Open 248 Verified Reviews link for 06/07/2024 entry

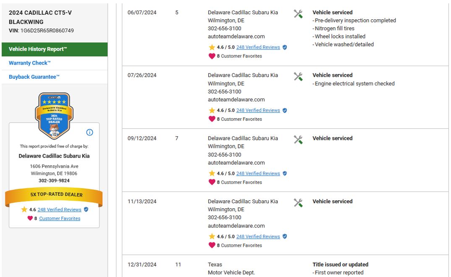pyautogui.click(x=258, y=47)
